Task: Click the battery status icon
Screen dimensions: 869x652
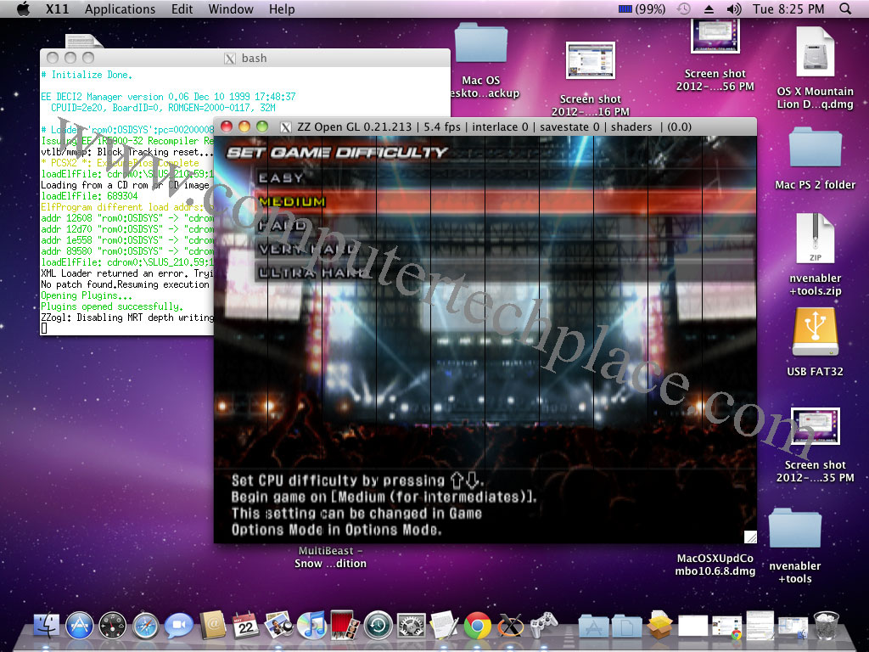Action: 625,8
